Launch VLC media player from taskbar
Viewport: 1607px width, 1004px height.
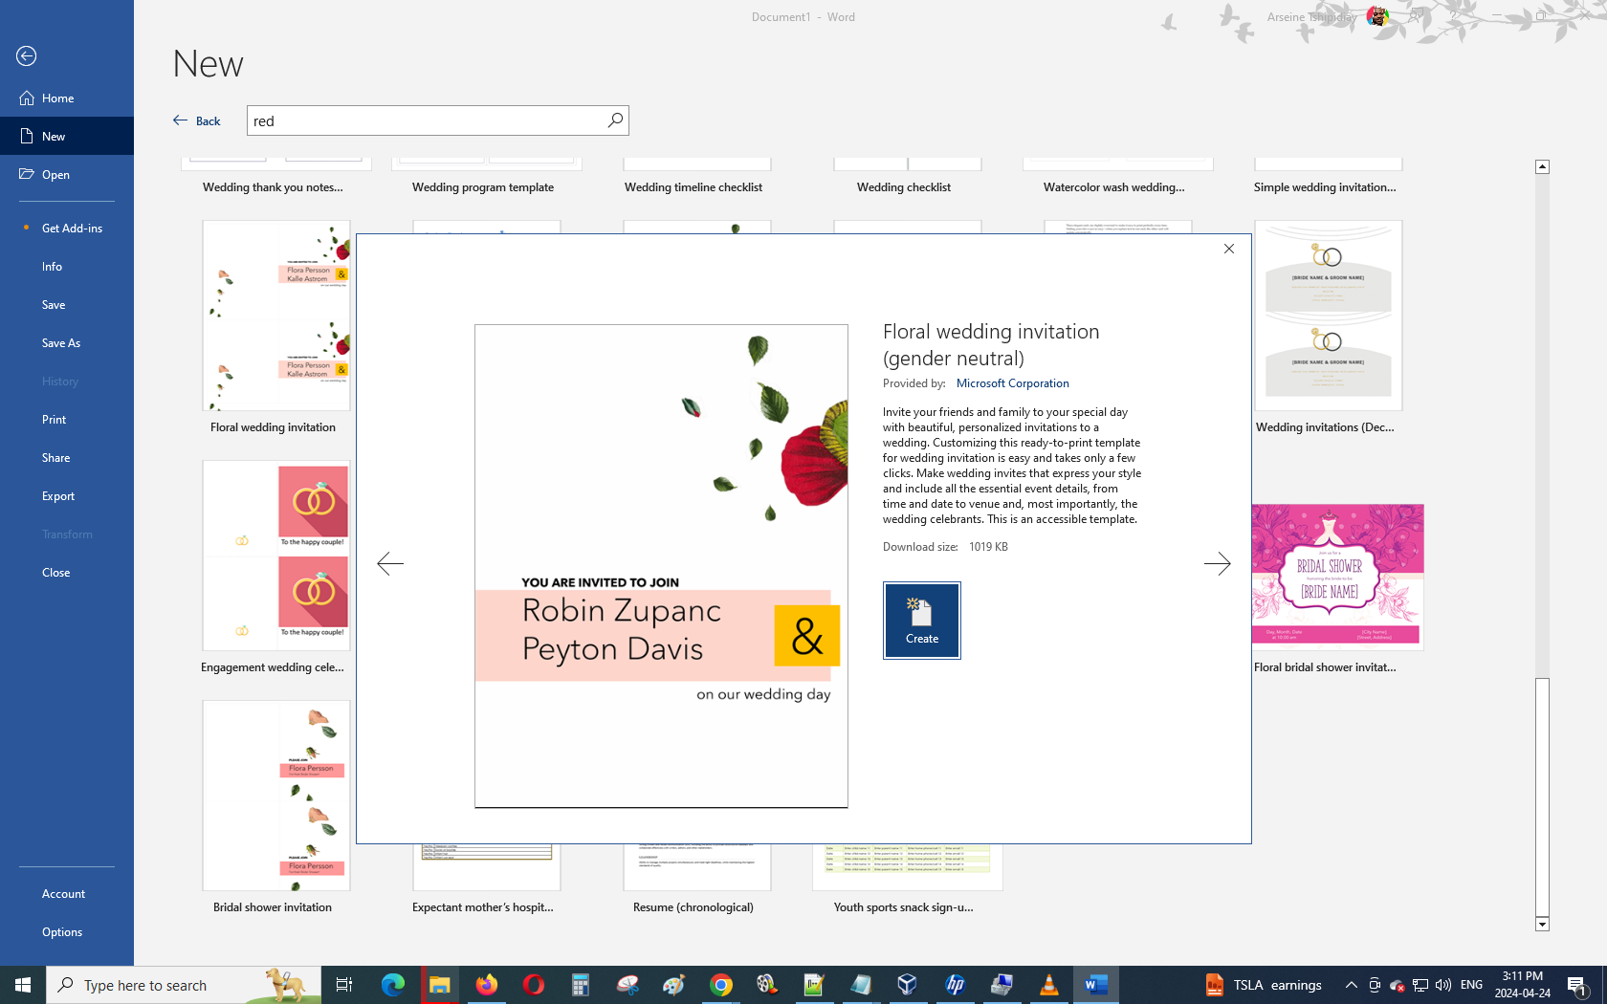coord(1048,985)
